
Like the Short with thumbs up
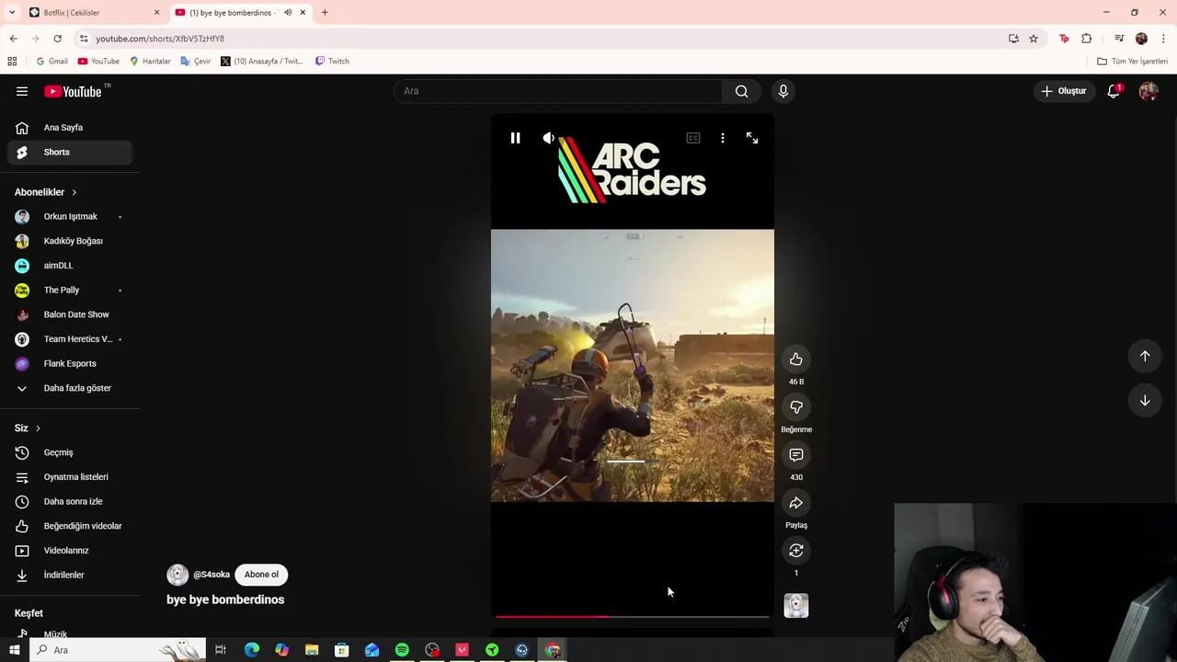[x=796, y=360]
